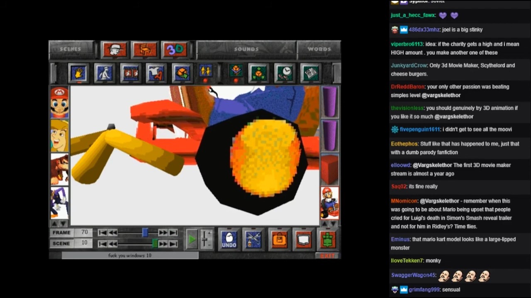Image resolution: width=531 pixels, height=298 pixels.
Task: Open the 3D words tool
Action: coord(175,50)
